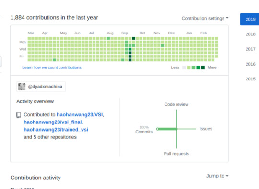This screenshot has height=189, width=259.
Task: Open Learn how we count contributions link
Action: click(52, 67)
